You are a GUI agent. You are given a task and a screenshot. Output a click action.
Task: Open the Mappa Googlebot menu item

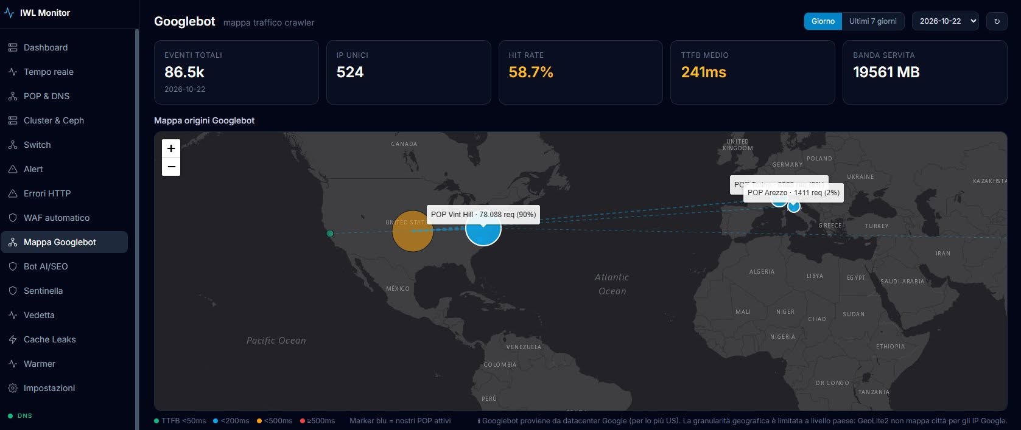64,242
